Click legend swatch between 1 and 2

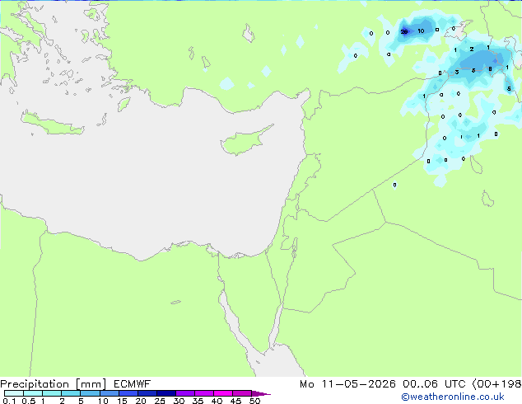tap(52, 393)
